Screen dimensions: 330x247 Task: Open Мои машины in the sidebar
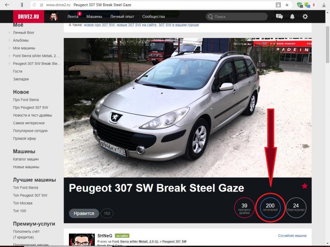pos(24,48)
